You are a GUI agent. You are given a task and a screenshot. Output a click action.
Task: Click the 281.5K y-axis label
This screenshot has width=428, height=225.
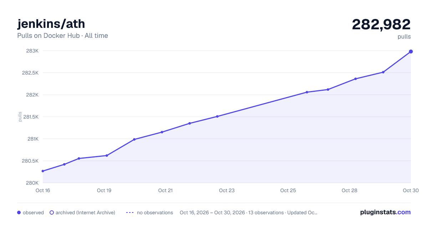pyautogui.click(x=30, y=117)
